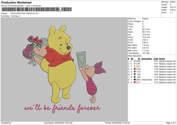Viewport: 177px width, 125px height.
Task: Click the 'Created By:' footer label
Action: tap(6, 123)
